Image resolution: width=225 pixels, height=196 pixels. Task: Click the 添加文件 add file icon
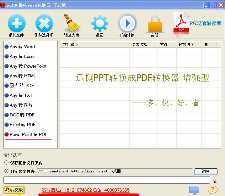pos(17,23)
